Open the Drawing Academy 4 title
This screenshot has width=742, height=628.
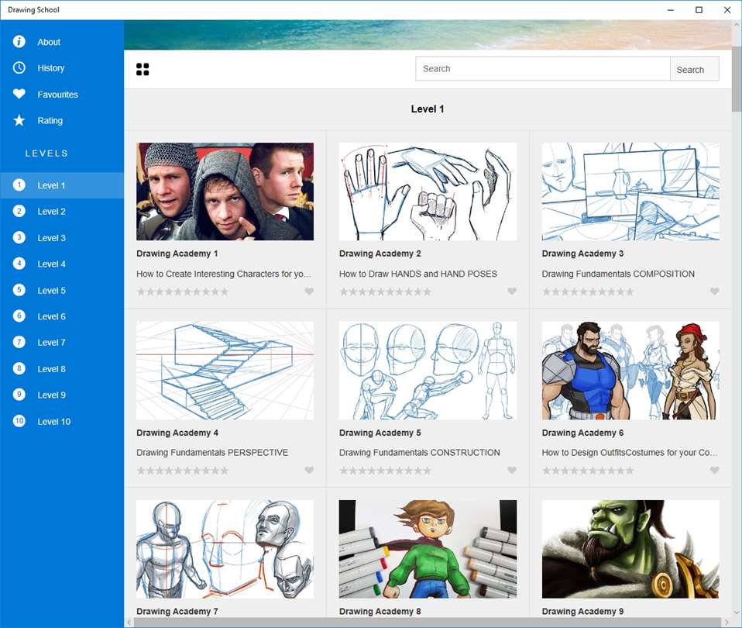point(177,433)
